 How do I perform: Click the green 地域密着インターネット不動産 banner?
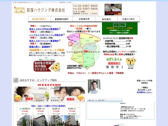pyautogui.click(x=120, y=28)
